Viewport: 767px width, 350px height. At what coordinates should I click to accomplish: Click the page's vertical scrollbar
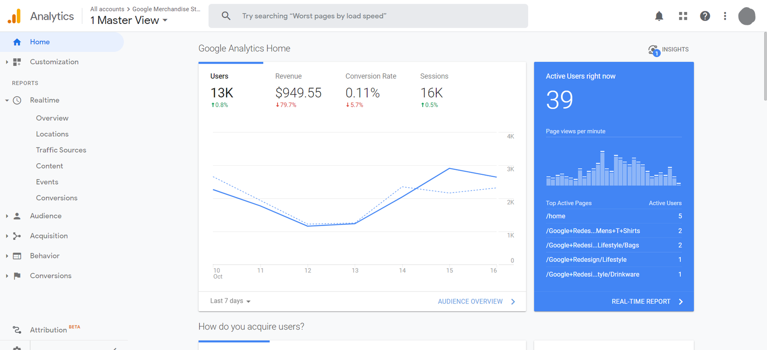click(765, 67)
